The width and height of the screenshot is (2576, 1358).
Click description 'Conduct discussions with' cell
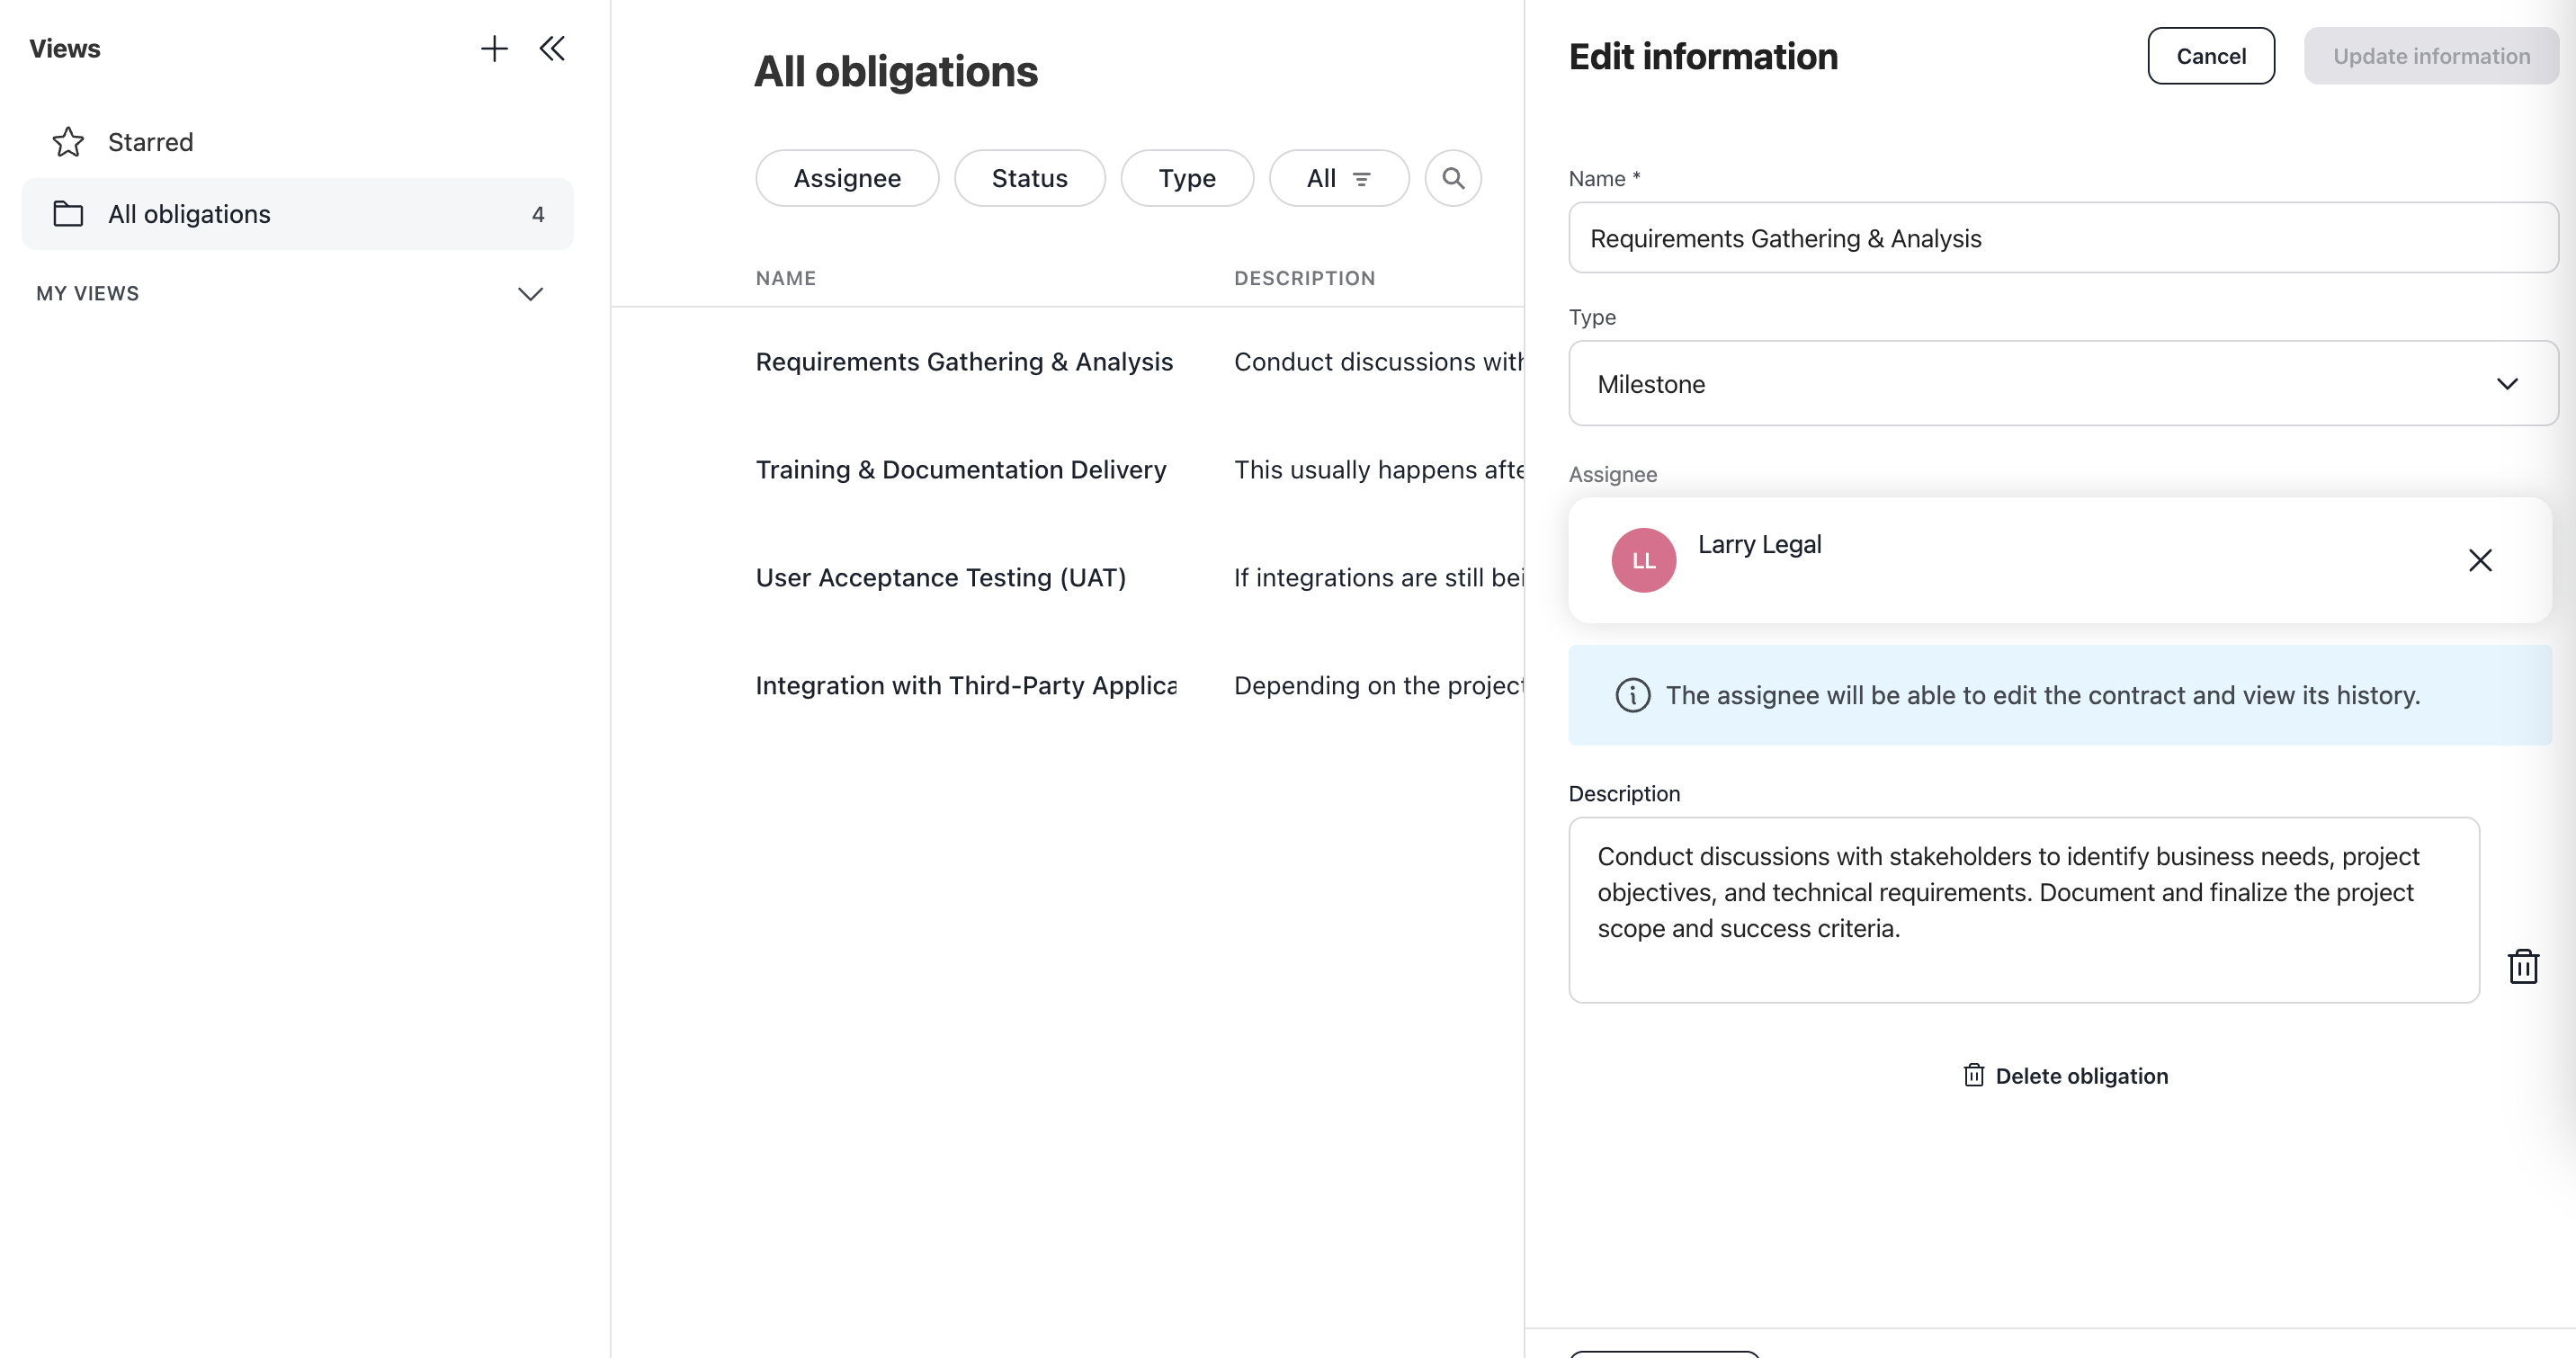[x=1379, y=362]
